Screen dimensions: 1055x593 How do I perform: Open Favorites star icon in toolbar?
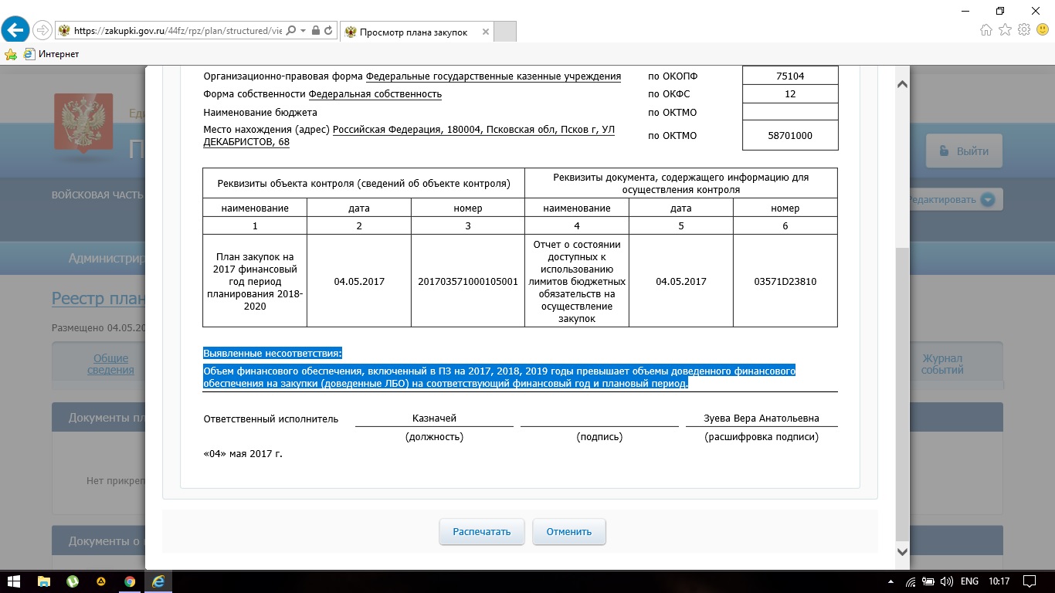(1005, 30)
